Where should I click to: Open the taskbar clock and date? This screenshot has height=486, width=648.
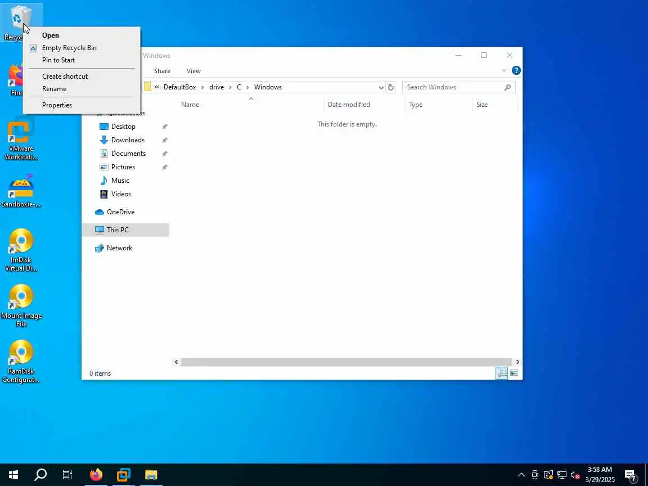point(600,475)
